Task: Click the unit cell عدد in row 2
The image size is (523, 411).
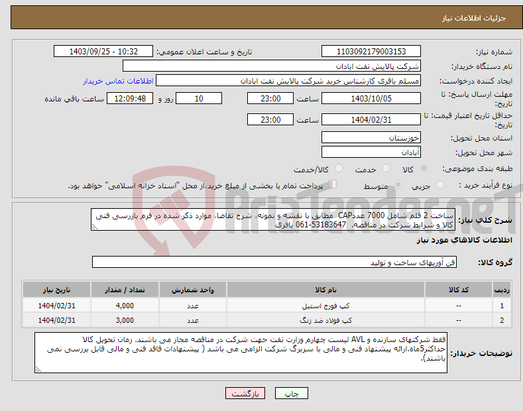Action: pyautogui.click(x=193, y=320)
